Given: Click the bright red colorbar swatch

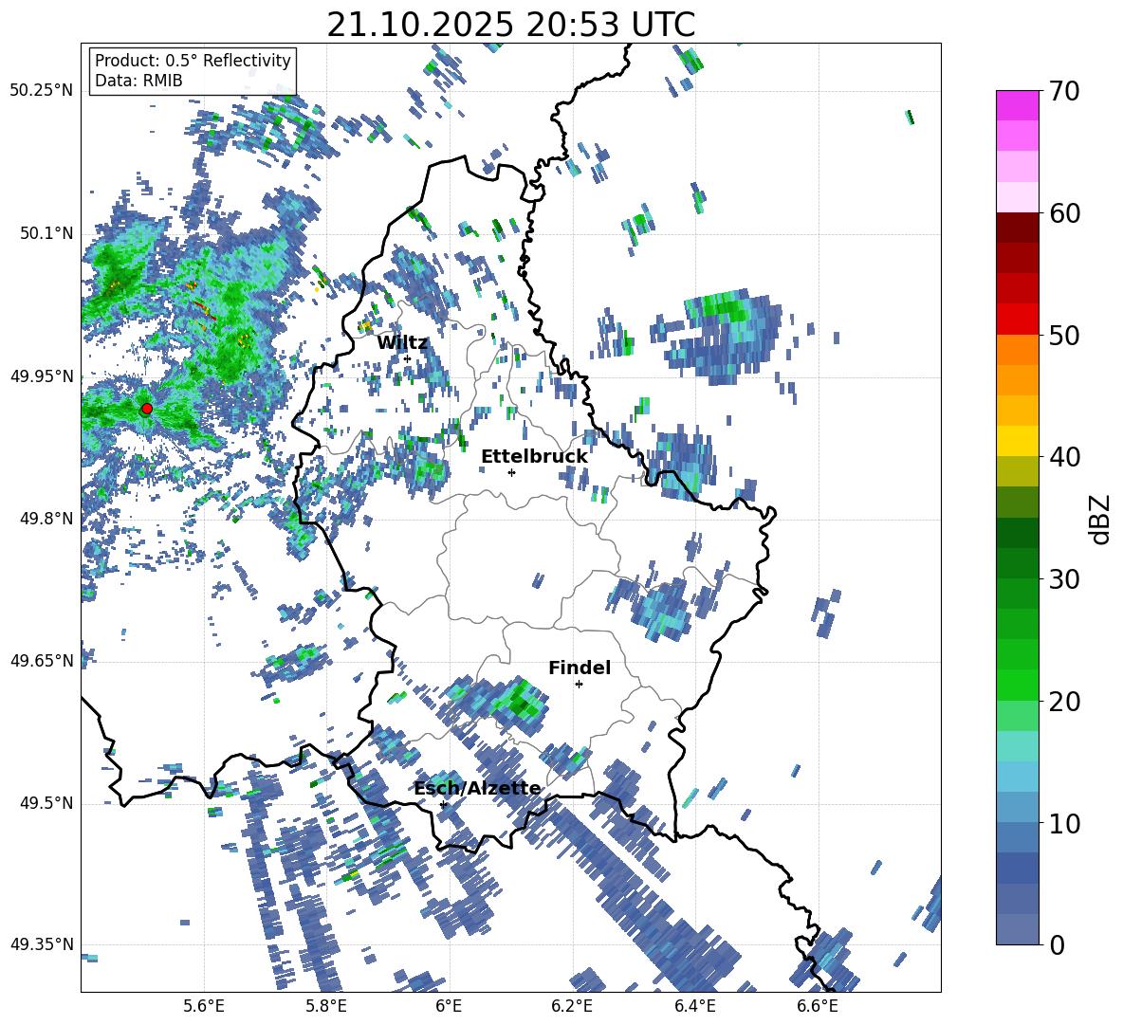Looking at the screenshot, I should point(1017,319).
